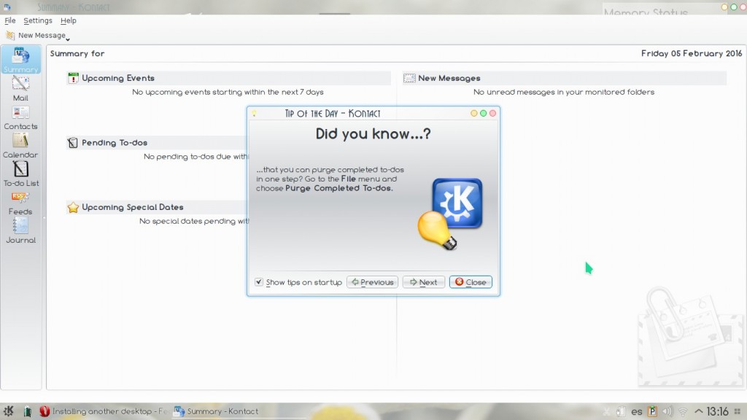Expand the New Message dropdown arrow
Viewport: 747px width, 420px height.
pyautogui.click(x=68, y=38)
